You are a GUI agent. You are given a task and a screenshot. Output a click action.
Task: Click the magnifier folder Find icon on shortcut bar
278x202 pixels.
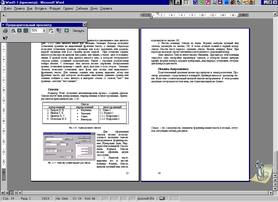[x=214, y=2]
